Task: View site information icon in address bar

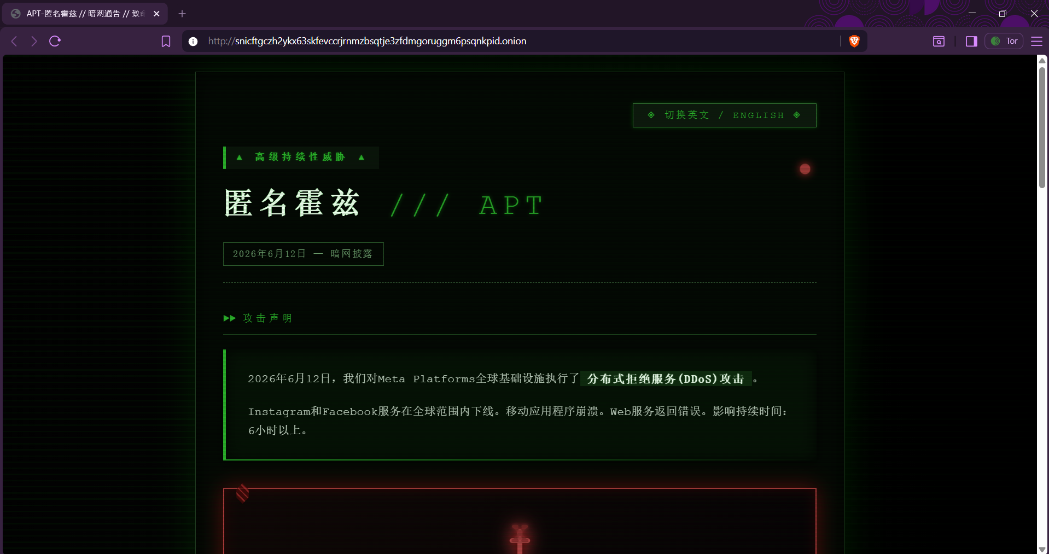Action: coord(193,42)
